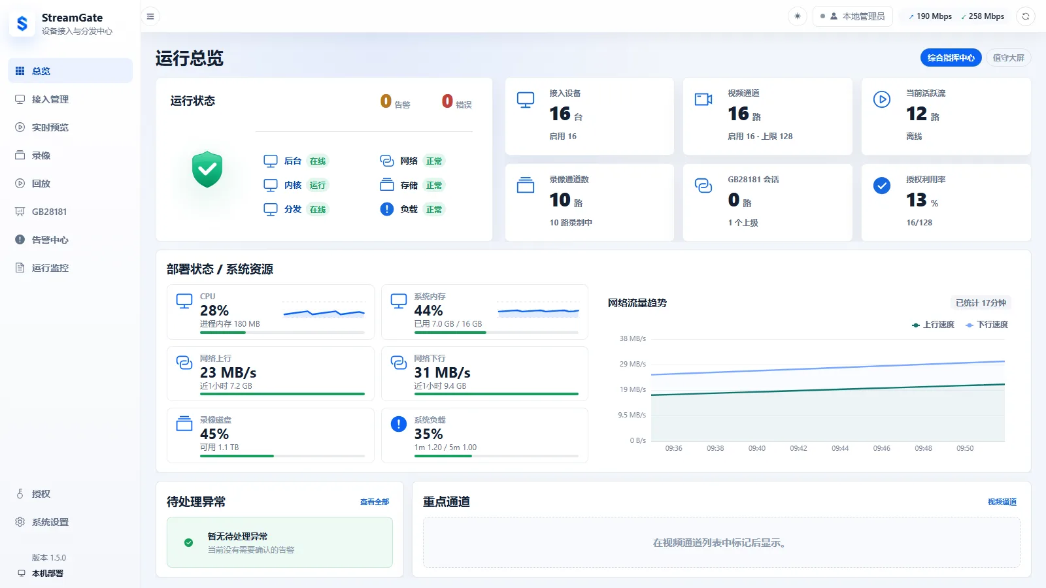Click the 后台 monitor icon
Viewport: 1046px width, 588px height.
[x=271, y=161]
